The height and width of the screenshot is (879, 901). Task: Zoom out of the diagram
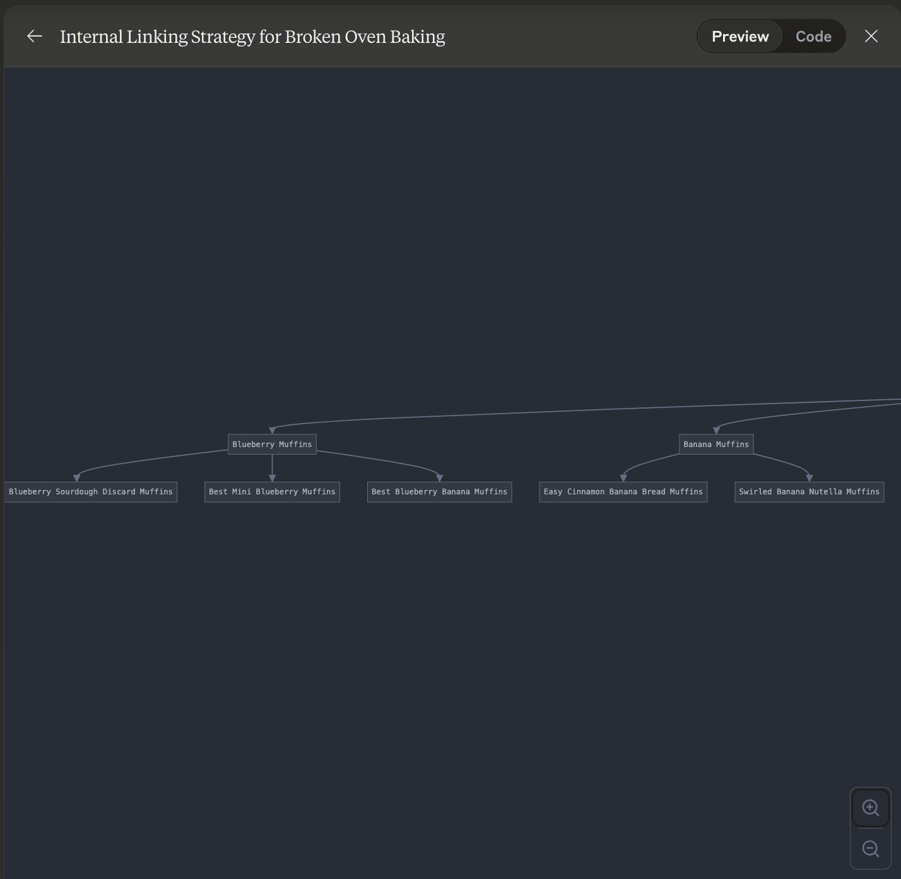click(x=871, y=849)
